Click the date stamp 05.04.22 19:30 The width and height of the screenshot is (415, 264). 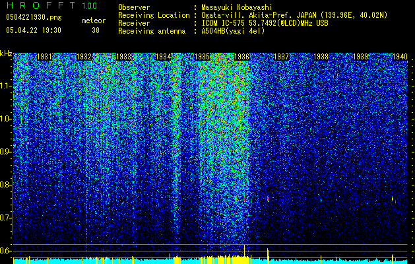34,30
